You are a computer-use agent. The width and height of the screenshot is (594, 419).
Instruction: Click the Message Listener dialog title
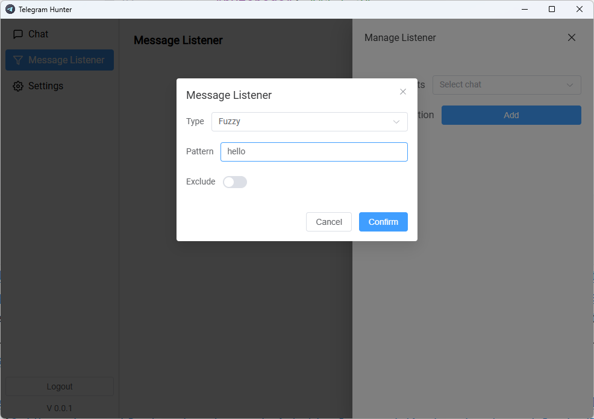coord(229,95)
